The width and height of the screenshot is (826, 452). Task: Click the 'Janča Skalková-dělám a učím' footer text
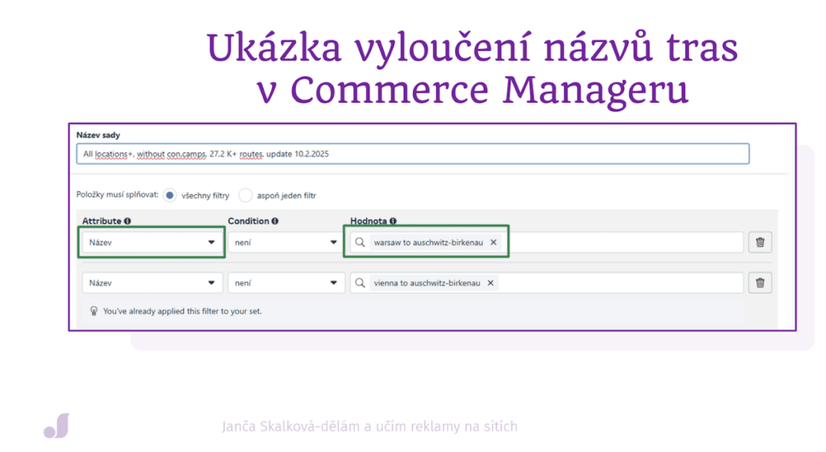[369, 426]
